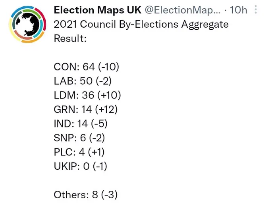This screenshot has height=205, width=270.
Task: Open the tweet via the 10h timestamp
Action: point(239,10)
